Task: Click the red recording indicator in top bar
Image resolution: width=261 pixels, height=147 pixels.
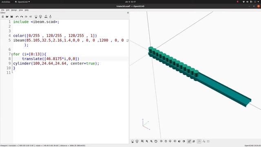Action: (x=238, y=2)
